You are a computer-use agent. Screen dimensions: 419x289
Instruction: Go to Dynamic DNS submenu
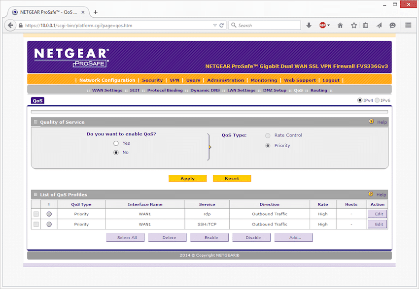point(205,90)
